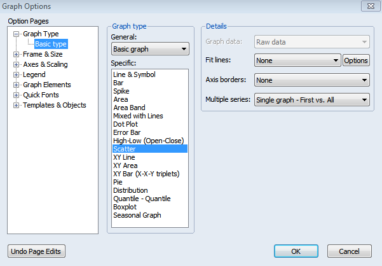Open the Quick Fonts option page
The image size is (382, 266).
(41, 95)
